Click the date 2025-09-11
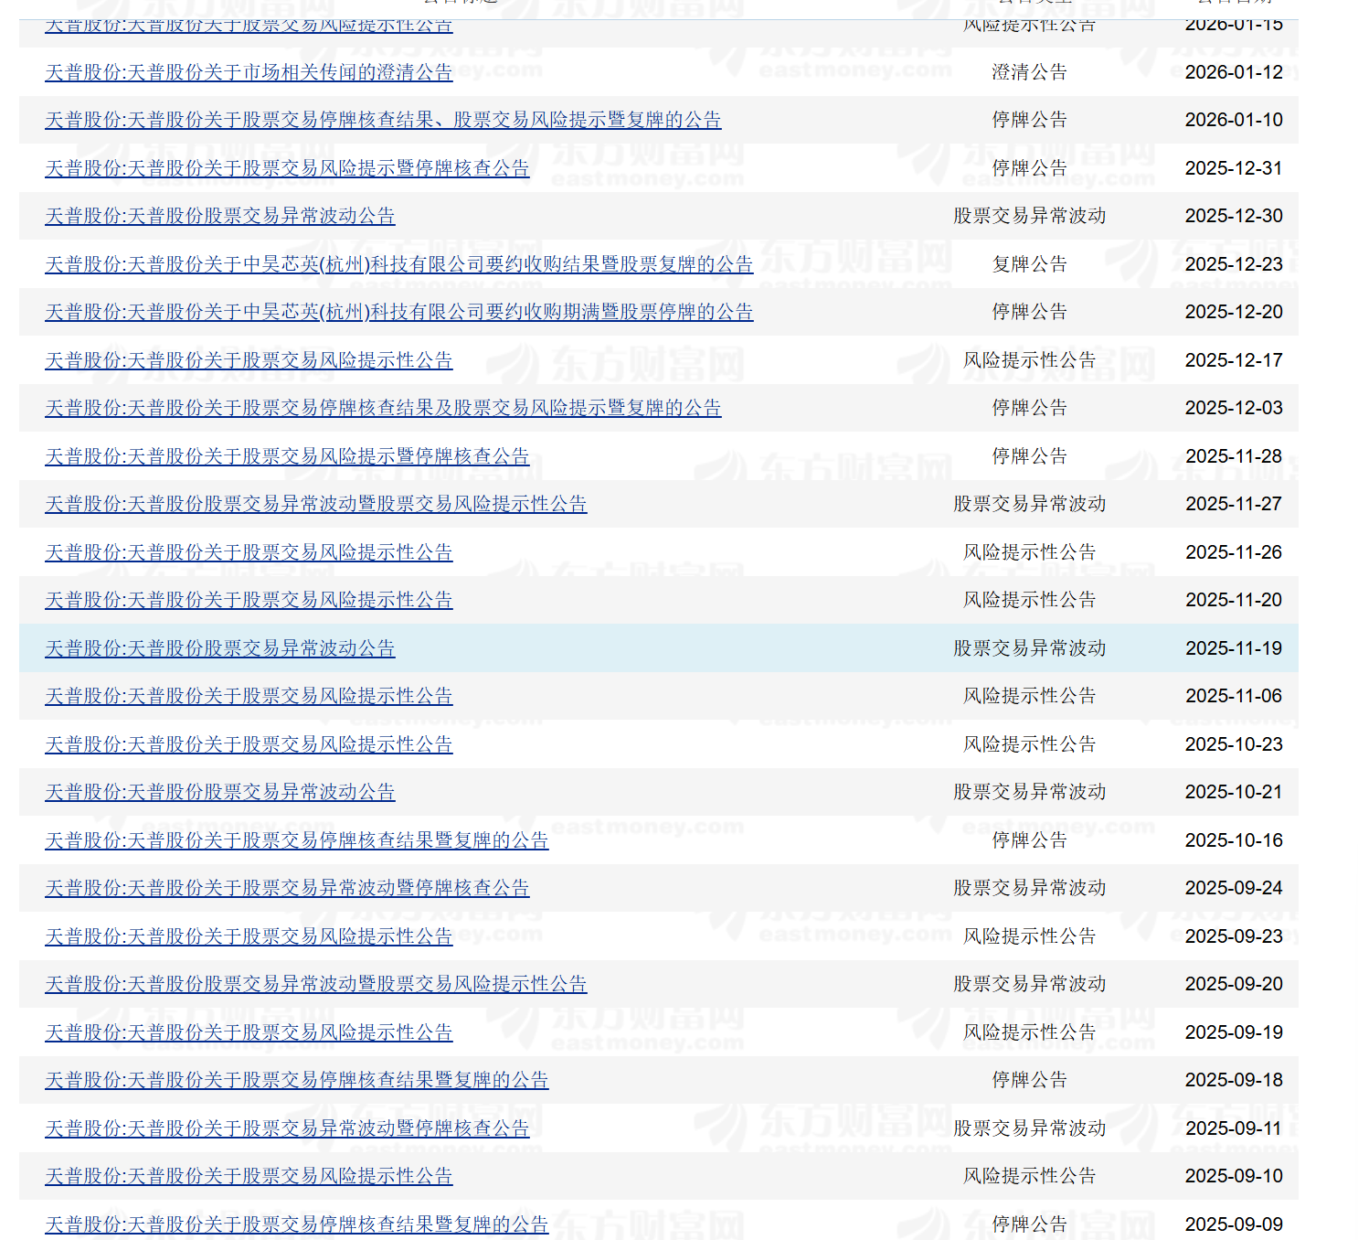1358x1240 pixels. [1234, 1128]
